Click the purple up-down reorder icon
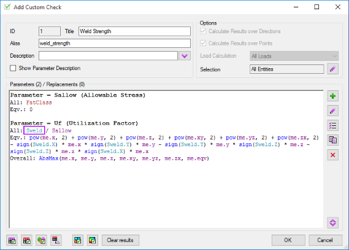349x250 pixels. (333, 222)
